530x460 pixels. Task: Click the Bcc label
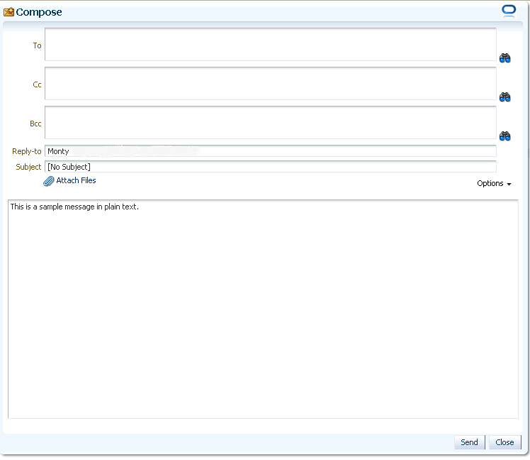pos(35,124)
